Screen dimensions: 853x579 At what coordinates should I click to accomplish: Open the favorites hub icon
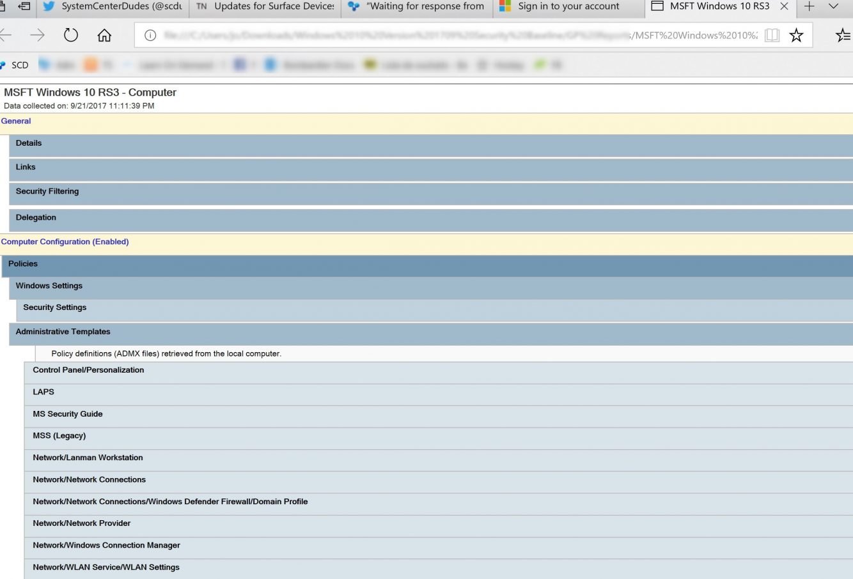(843, 35)
